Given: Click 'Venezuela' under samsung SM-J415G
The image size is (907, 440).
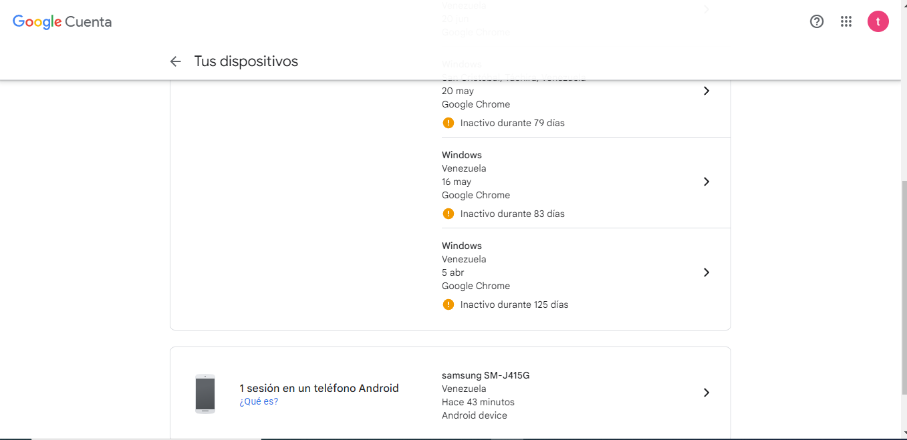Looking at the screenshot, I should coord(464,389).
